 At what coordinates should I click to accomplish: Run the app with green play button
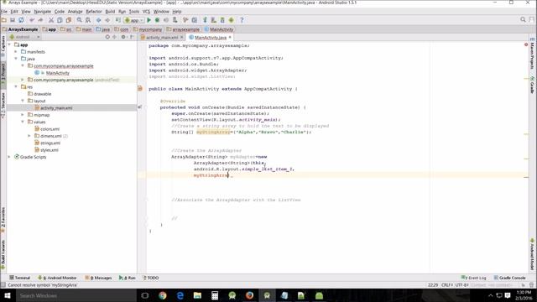coord(149,20)
